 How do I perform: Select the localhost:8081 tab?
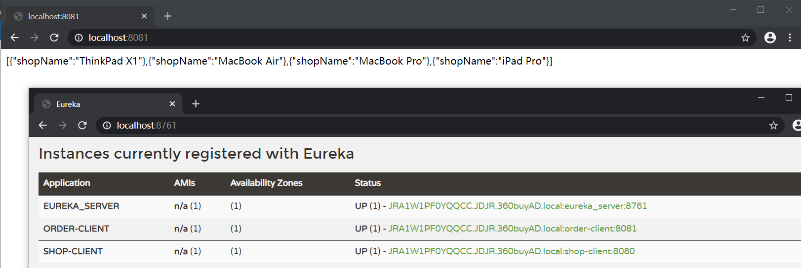[x=74, y=16]
